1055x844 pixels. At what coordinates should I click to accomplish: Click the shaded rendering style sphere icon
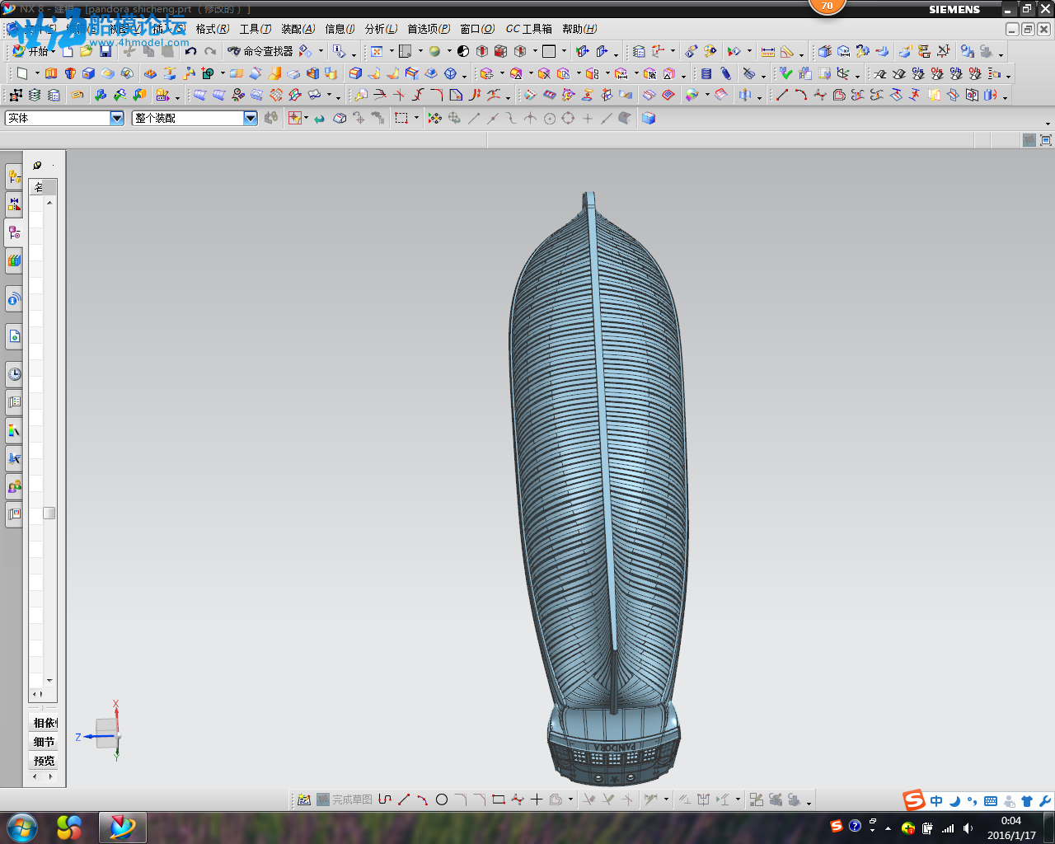[434, 51]
